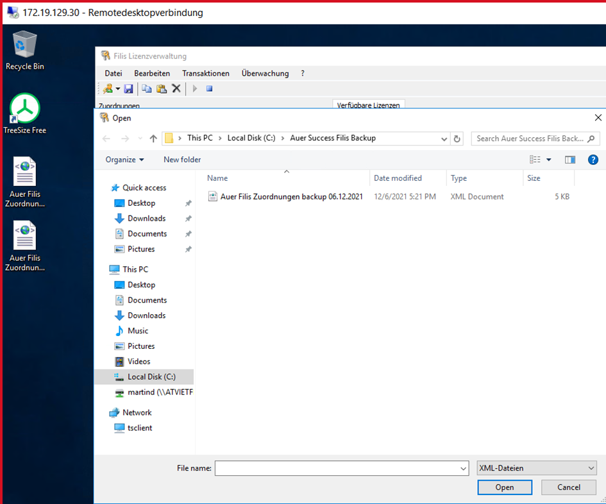Open the view options dropdown arrow
Screen dimensions: 606x504
548,160
